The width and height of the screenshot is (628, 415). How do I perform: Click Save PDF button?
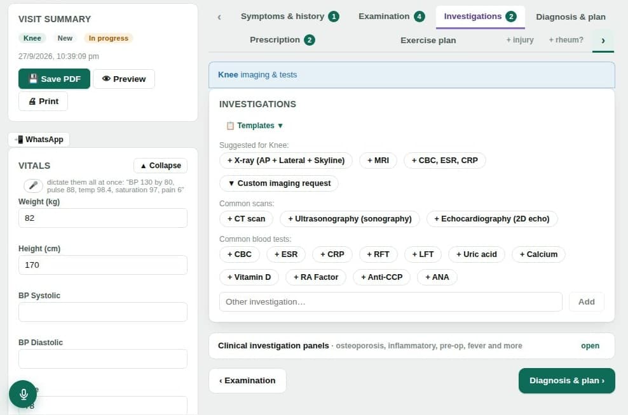click(x=54, y=79)
